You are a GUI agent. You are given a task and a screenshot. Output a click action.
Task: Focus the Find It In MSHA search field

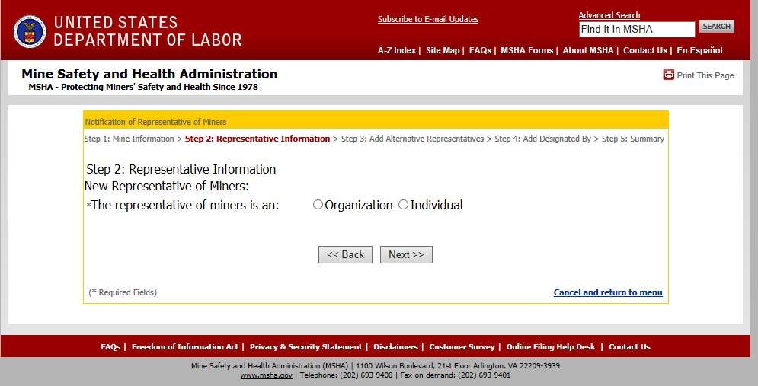tap(637, 29)
